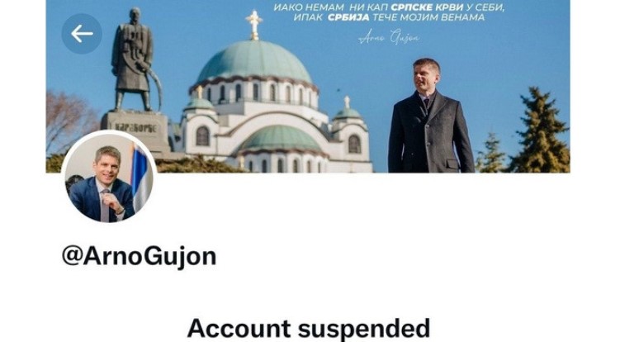Open the round profile avatar photo
The image size is (620, 342).
pos(109,177)
